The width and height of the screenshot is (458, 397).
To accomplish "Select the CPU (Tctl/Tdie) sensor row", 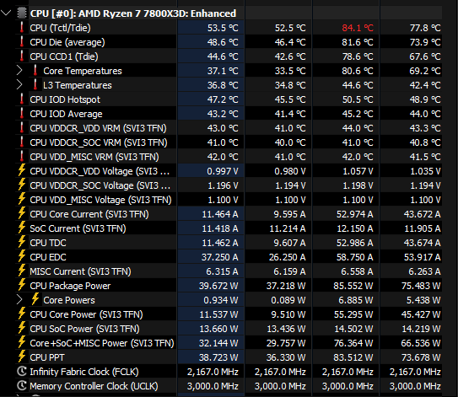I will pos(229,28).
